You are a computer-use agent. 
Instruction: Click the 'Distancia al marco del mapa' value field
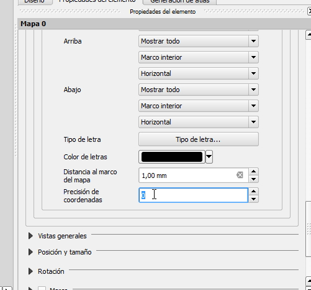click(194, 175)
